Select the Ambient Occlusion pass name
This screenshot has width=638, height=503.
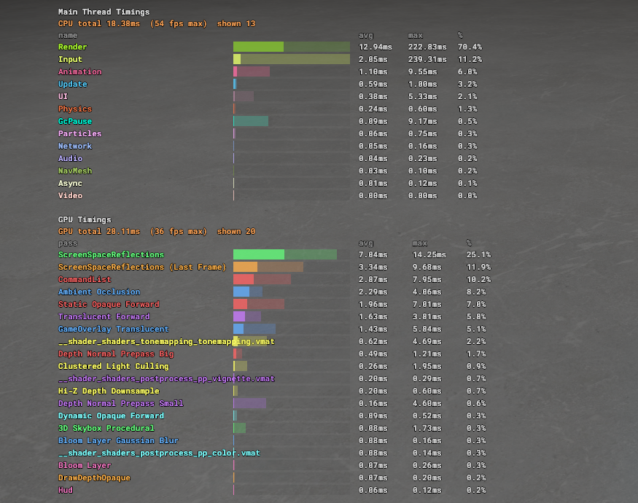point(99,292)
